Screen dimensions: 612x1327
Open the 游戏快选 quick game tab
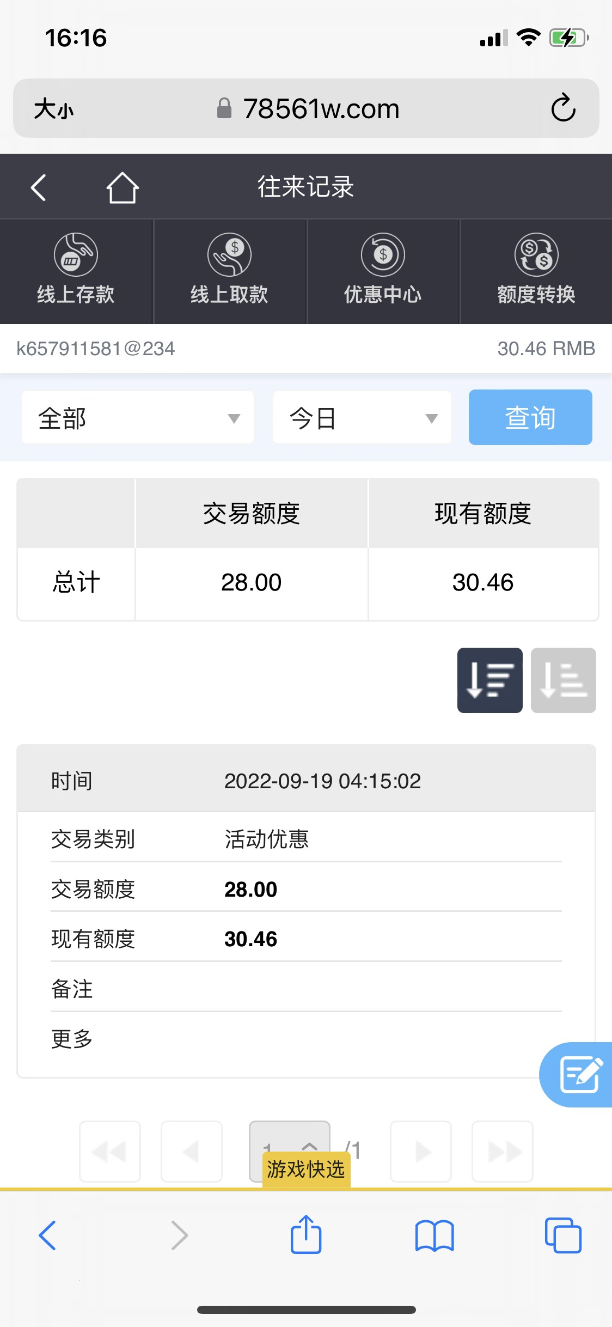click(x=306, y=1169)
